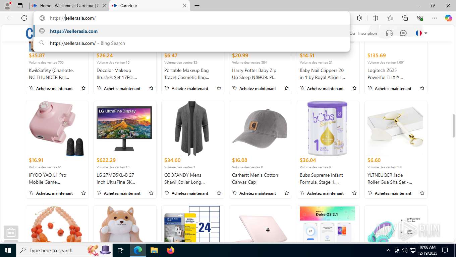Choose the Bing Search suggestion for sellerasia
The image size is (456, 257).
tap(192, 43)
